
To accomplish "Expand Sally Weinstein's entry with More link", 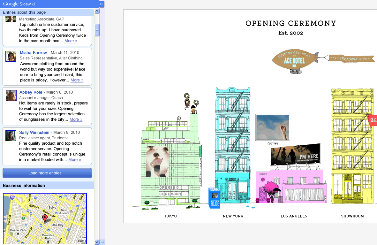I will [74, 160].
